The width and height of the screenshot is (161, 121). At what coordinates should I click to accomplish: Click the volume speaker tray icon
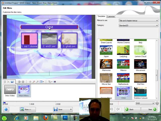point(144,118)
